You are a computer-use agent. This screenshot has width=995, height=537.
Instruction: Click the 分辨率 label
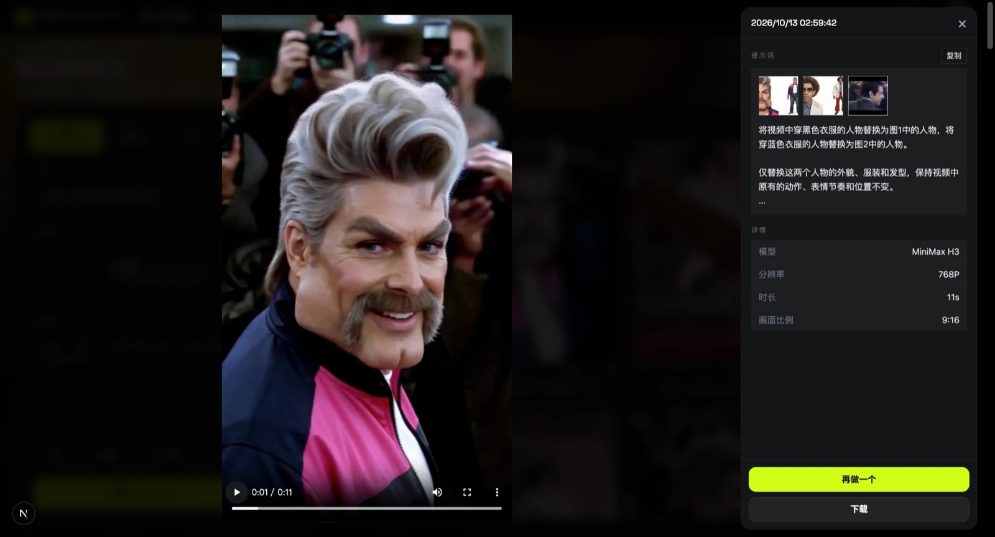771,274
